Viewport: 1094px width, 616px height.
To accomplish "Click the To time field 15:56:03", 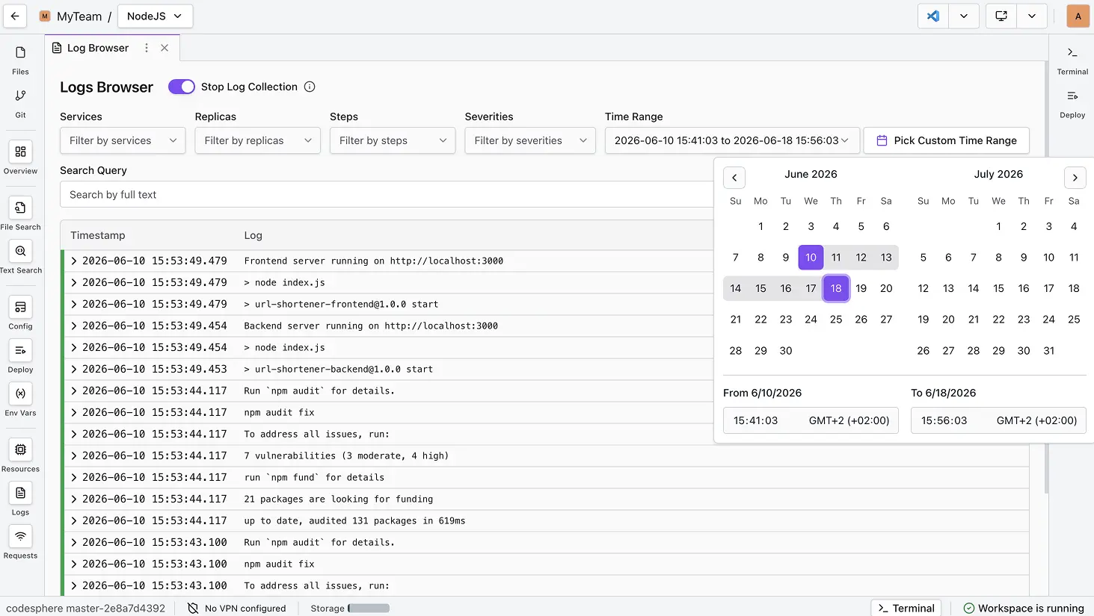I will coord(998,420).
